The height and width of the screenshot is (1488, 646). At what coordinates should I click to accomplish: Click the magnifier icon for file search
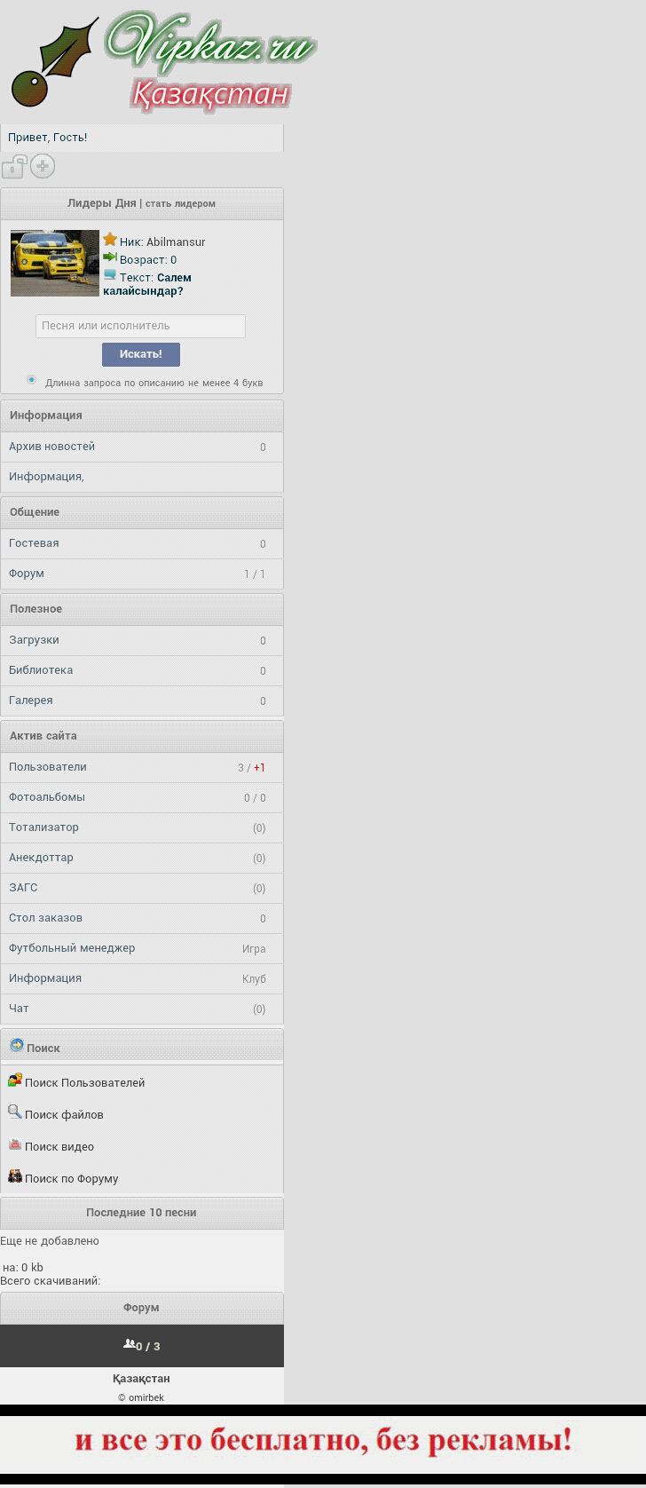tap(15, 1112)
